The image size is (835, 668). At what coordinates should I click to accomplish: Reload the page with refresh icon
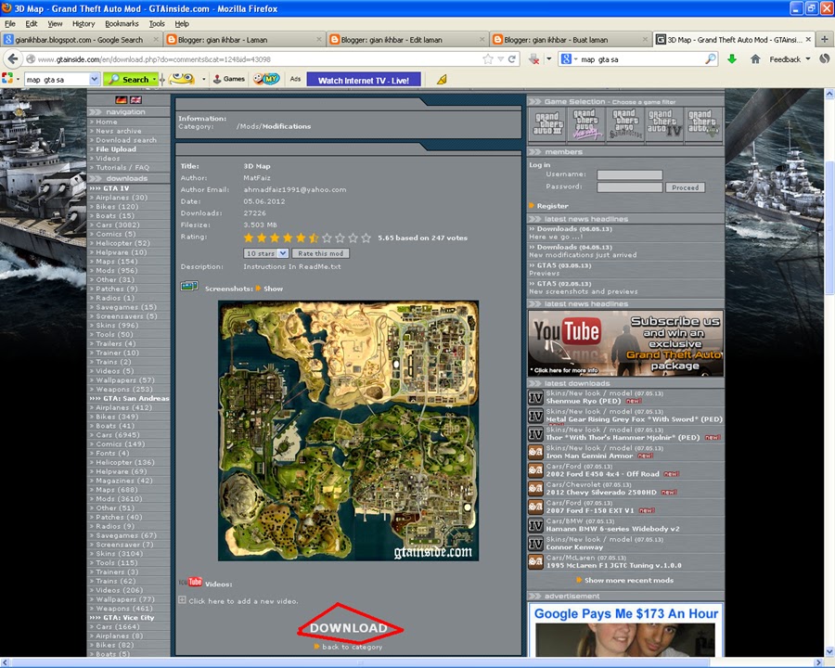512,59
